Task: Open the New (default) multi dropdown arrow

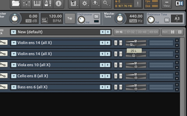Action: pos(13,32)
